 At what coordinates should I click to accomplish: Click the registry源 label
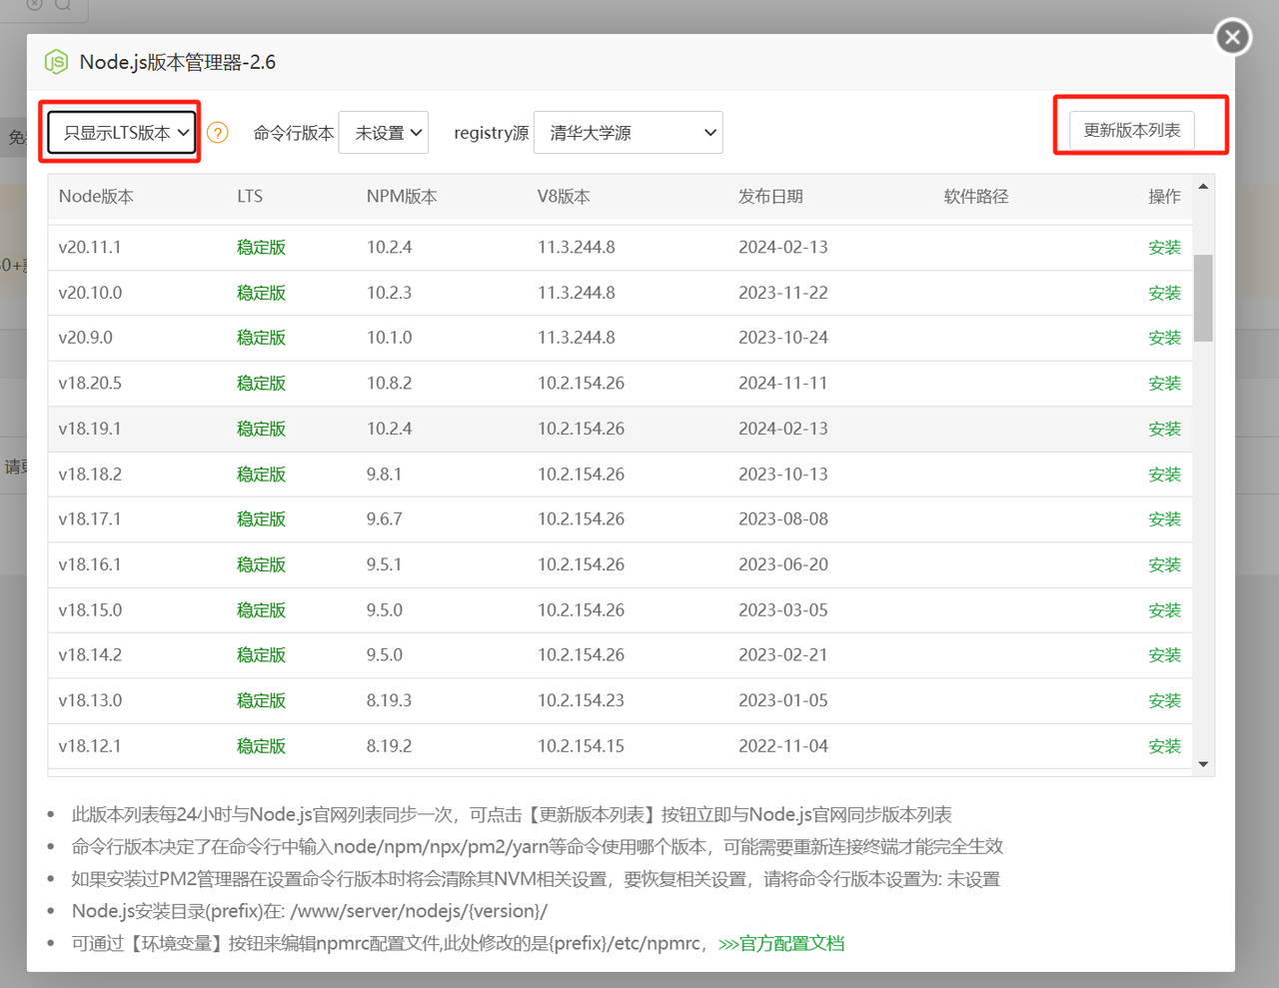[x=491, y=133]
